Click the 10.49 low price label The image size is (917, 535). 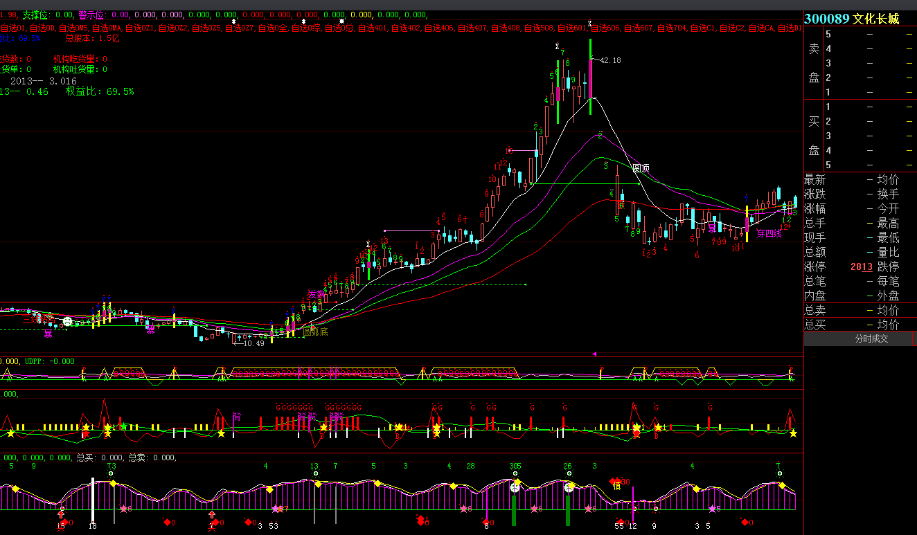254,343
